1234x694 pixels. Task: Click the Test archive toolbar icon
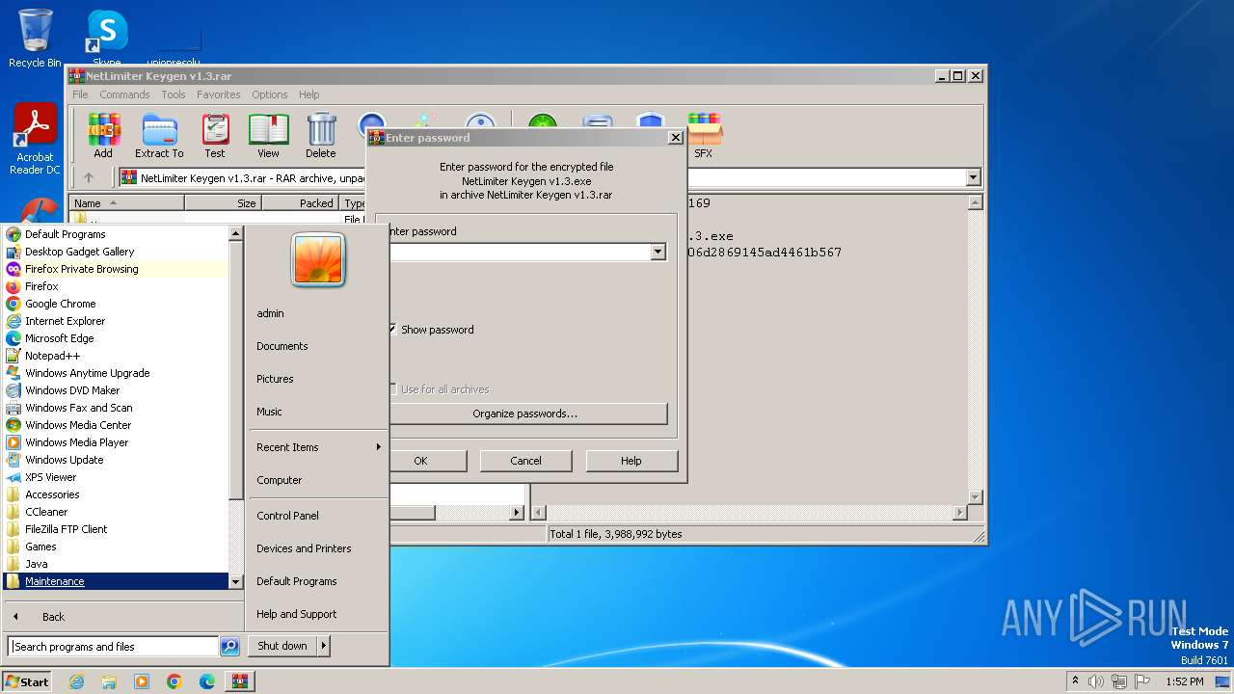pyautogui.click(x=215, y=136)
